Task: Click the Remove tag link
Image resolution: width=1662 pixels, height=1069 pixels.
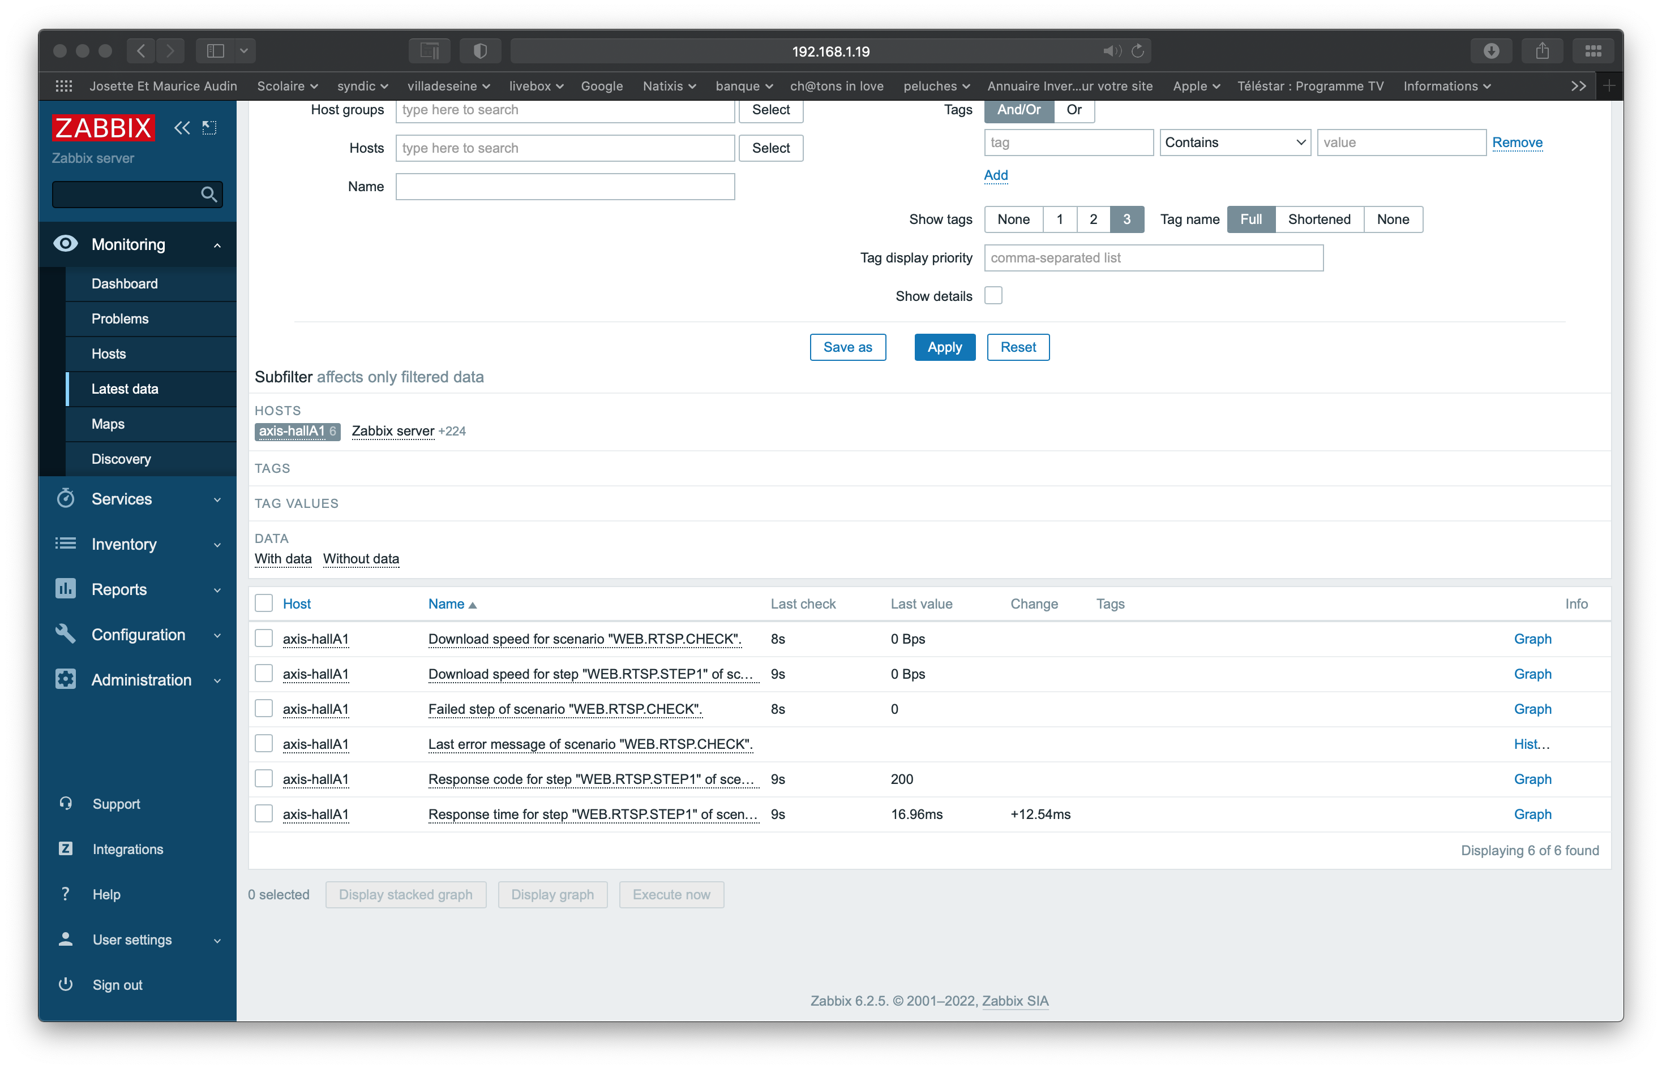Action: point(1517,143)
